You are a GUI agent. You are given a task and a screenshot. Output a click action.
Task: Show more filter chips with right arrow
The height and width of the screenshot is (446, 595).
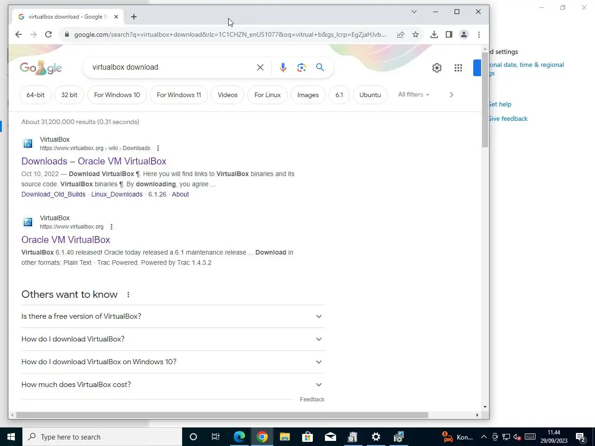(451, 95)
